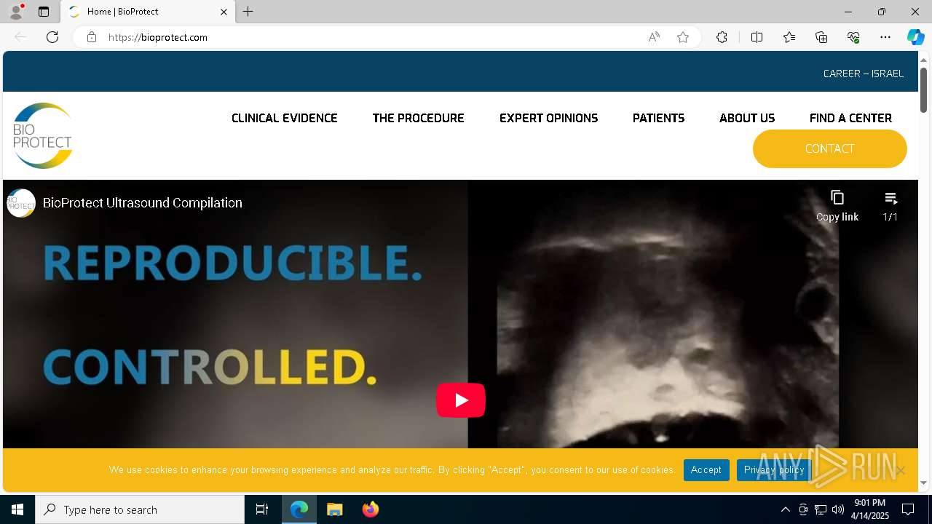This screenshot has height=524, width=932.
Task: Launch Firefox from the taskbar
Action: click(371, 509)
